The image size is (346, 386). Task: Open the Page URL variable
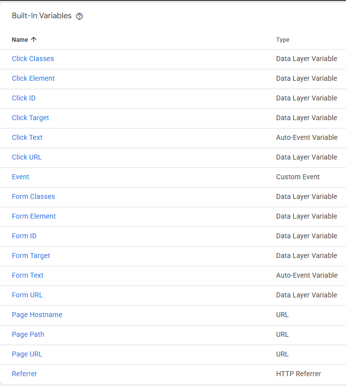[x=27, y=354]
